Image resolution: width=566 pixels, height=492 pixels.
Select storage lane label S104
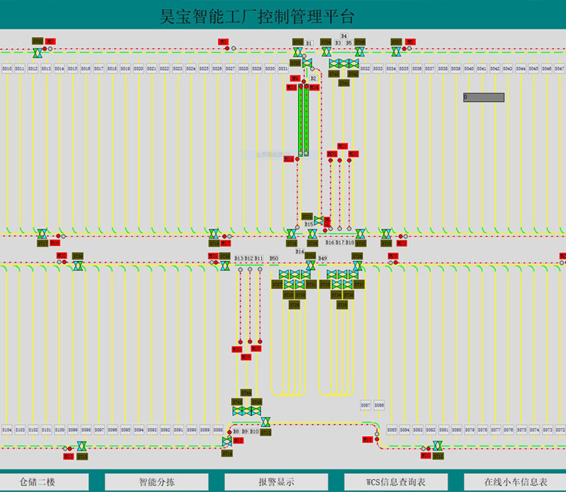tap(7, 429)
